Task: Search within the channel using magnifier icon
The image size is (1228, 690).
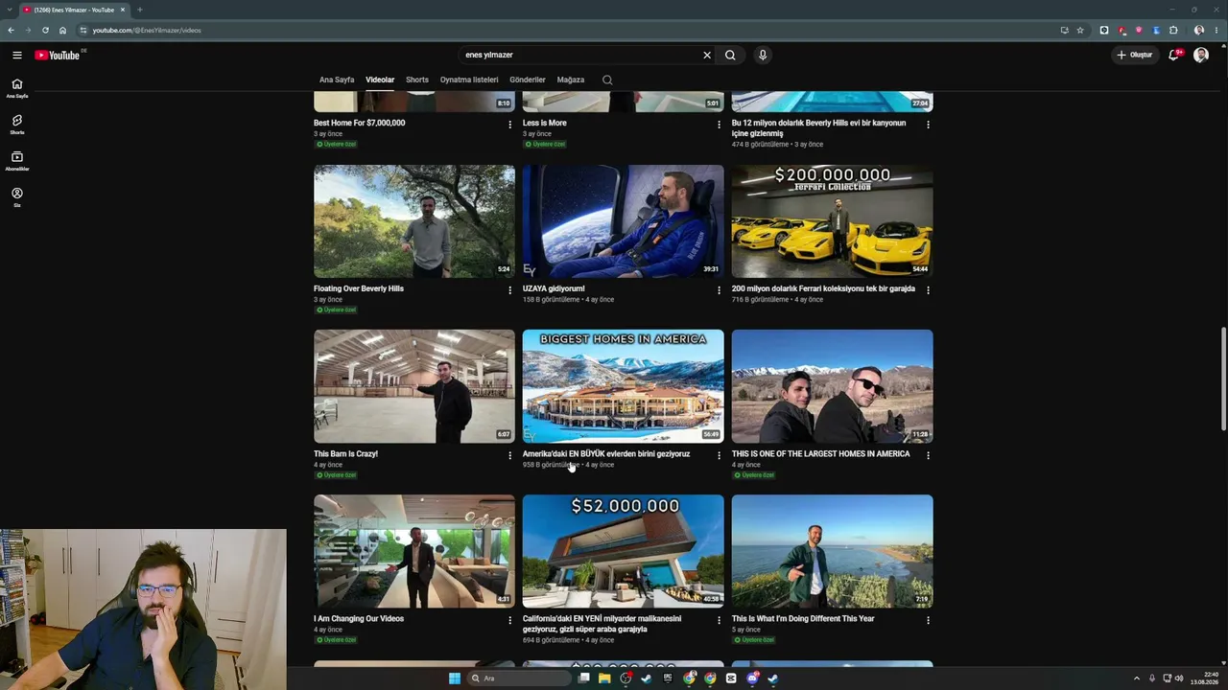Action: click(x=607, y=80)
